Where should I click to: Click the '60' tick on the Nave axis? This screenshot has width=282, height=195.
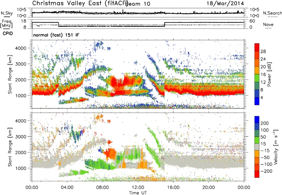[x=252, y=21]
